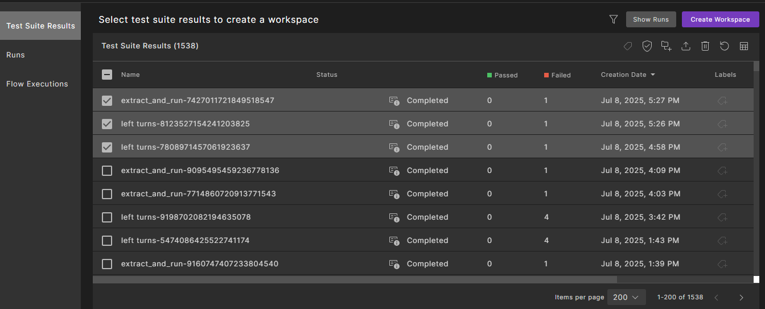The image size is (765, 309).
Task: Add label to extract_and_run-7427011721849518547 row
Action: [x=722, y=101]
